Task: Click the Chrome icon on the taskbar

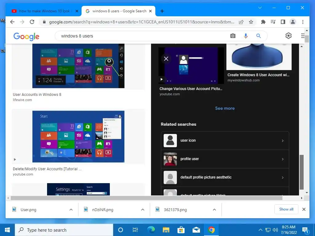Action: click(x=211, y=230)
